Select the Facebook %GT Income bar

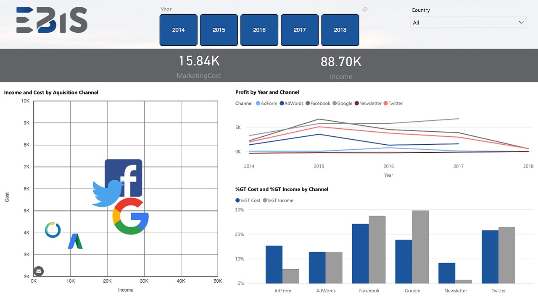coord(377,250)
